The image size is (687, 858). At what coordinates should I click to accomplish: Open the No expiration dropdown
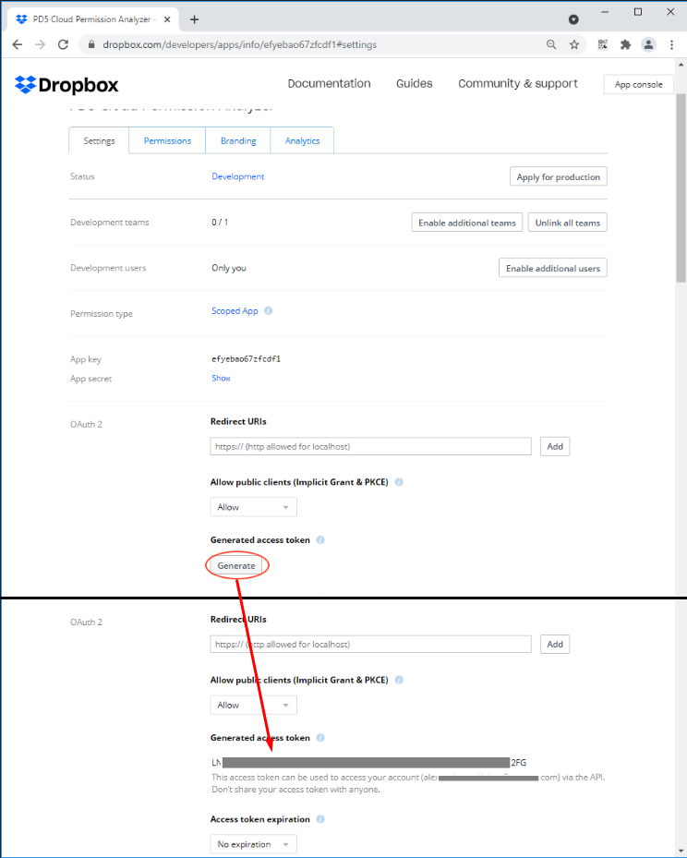pos(253,844)
